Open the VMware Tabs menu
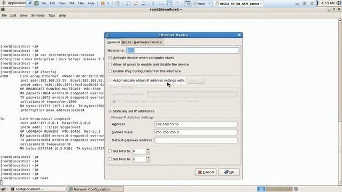342x192 pixels. [x=81, y=3]
